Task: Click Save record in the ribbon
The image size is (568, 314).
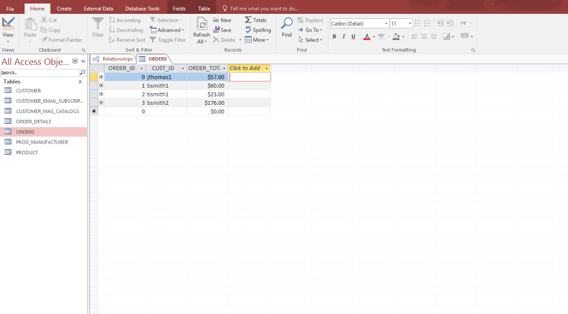Action: click(x=222, y=30)
